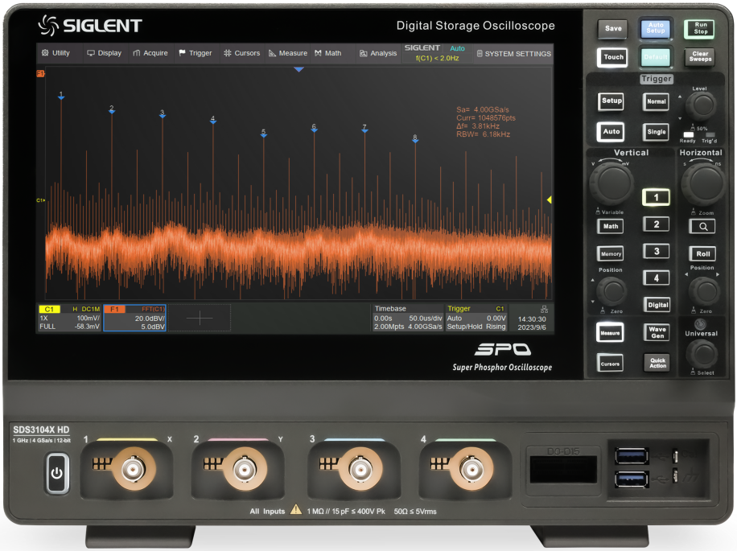Click the Default button
The height and width of the screenshot is (551, 737).
tap(655, 57)
